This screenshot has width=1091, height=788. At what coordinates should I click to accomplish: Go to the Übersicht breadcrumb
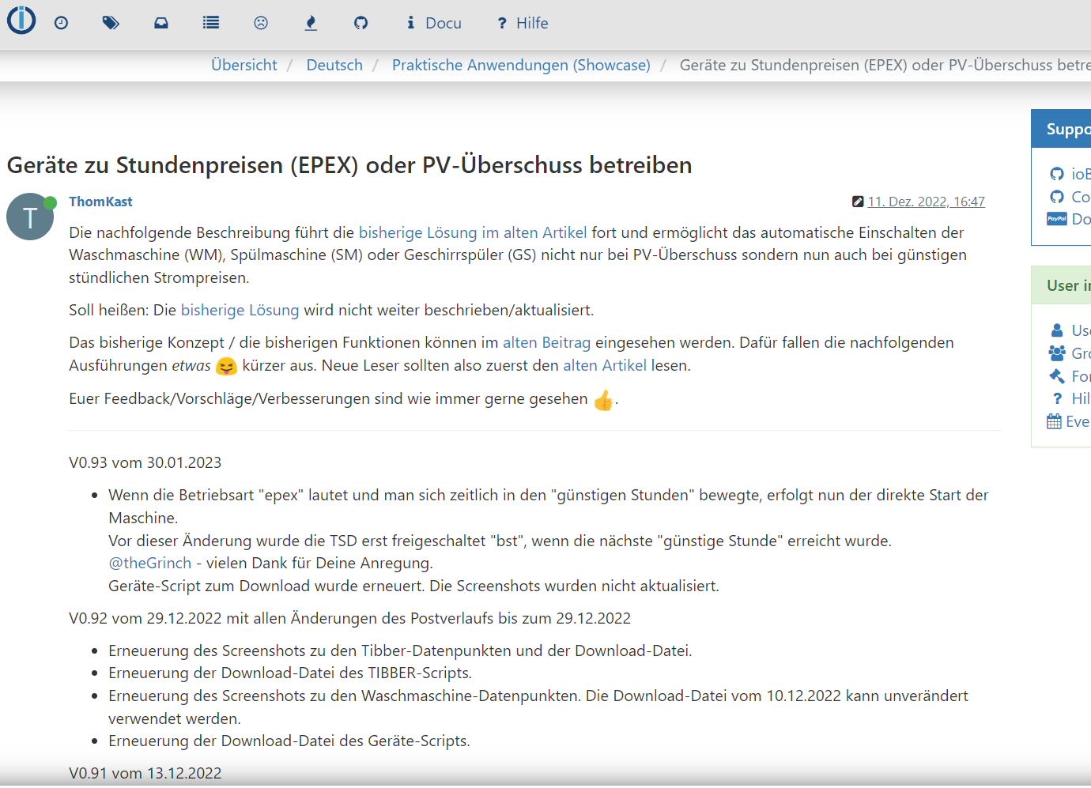tap(244, 66)
